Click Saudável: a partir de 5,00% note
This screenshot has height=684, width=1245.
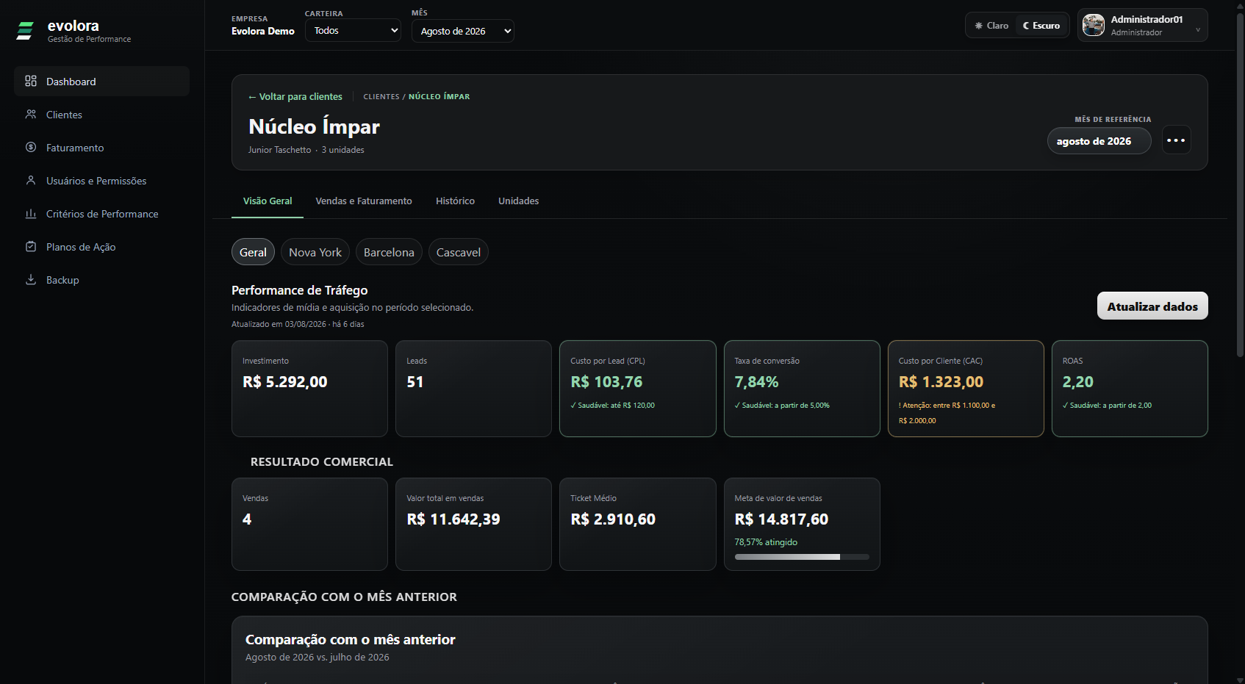coord(782,406)
